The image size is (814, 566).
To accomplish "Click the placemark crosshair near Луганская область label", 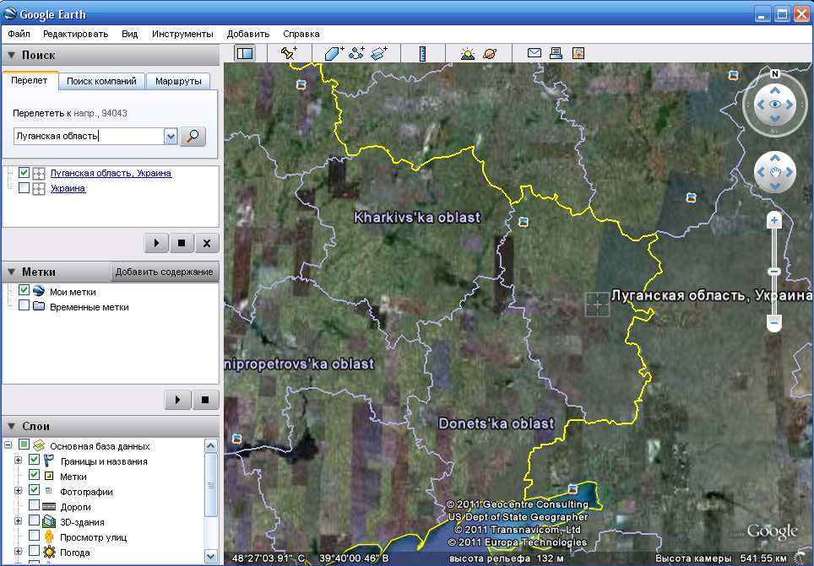I will pos(597,305).
